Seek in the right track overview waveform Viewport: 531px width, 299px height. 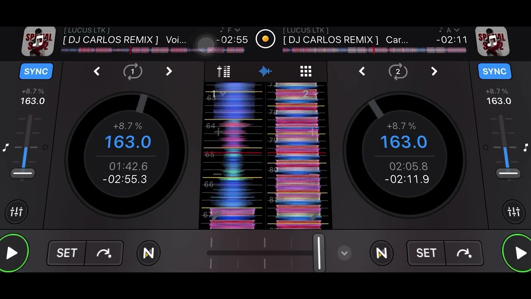(x=374, y=50)
